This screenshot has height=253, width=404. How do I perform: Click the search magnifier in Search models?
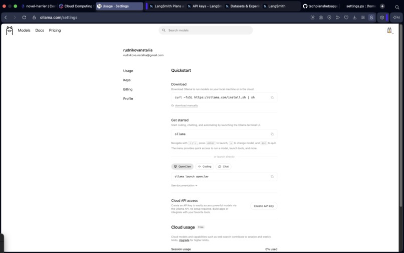coord(163,30)
